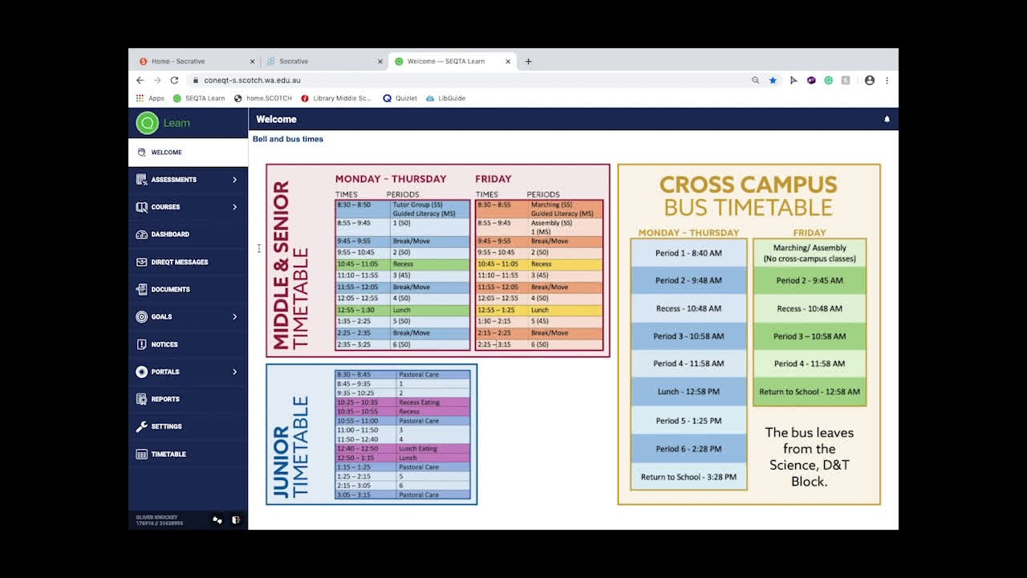Click the logout icon at bottom left

(x=236, y=520)
